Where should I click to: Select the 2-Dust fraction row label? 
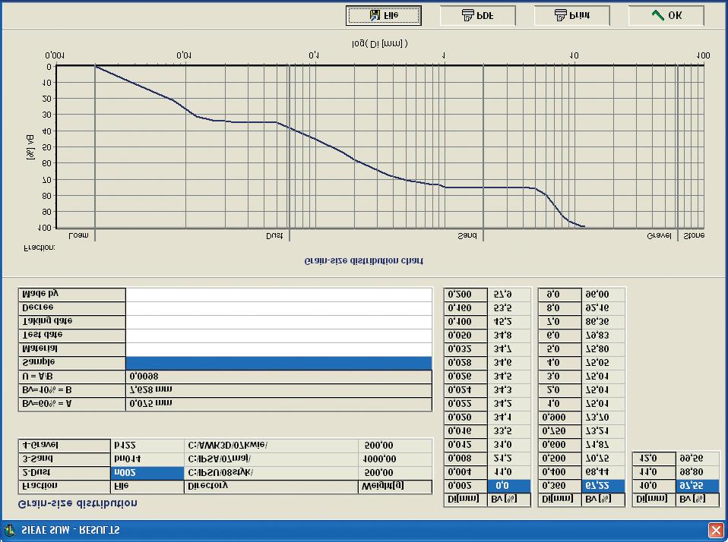click(x=64, y=473)
